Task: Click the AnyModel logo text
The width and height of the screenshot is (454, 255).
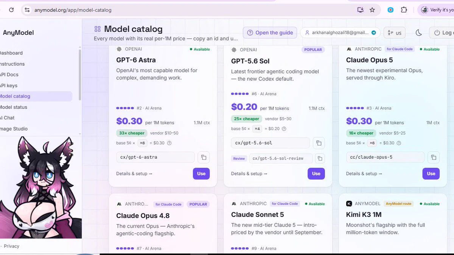Action: point(18,33)
